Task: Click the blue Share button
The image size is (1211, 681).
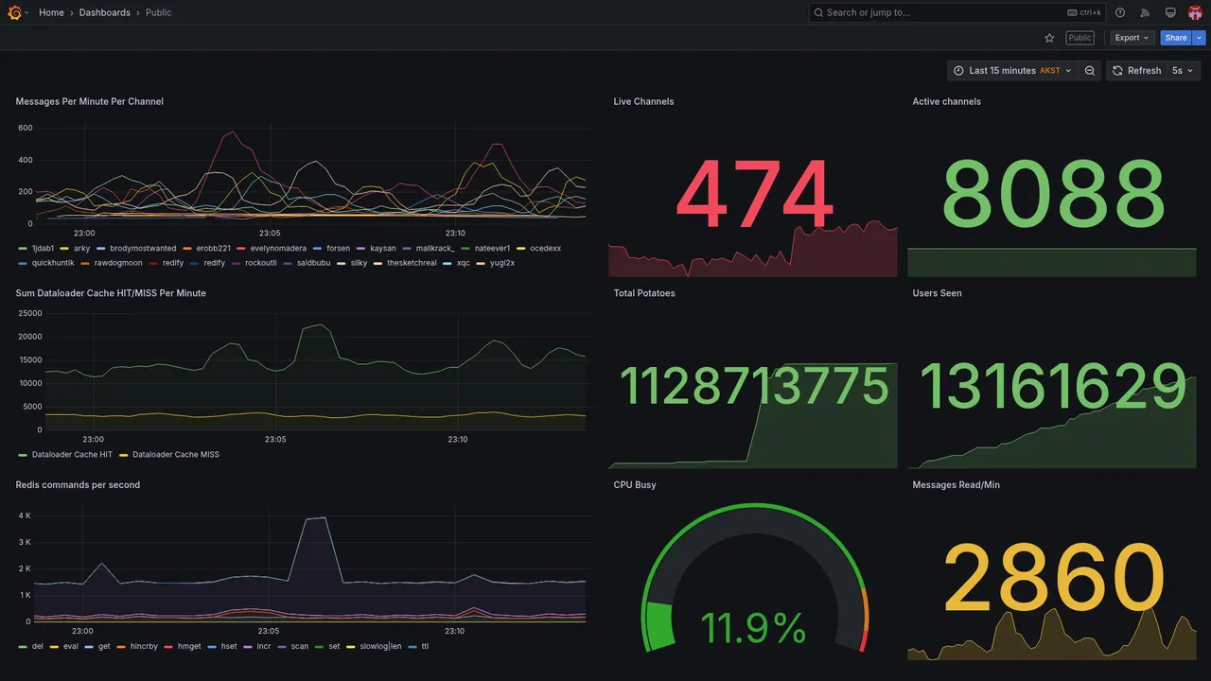Action: [1176, 38]
